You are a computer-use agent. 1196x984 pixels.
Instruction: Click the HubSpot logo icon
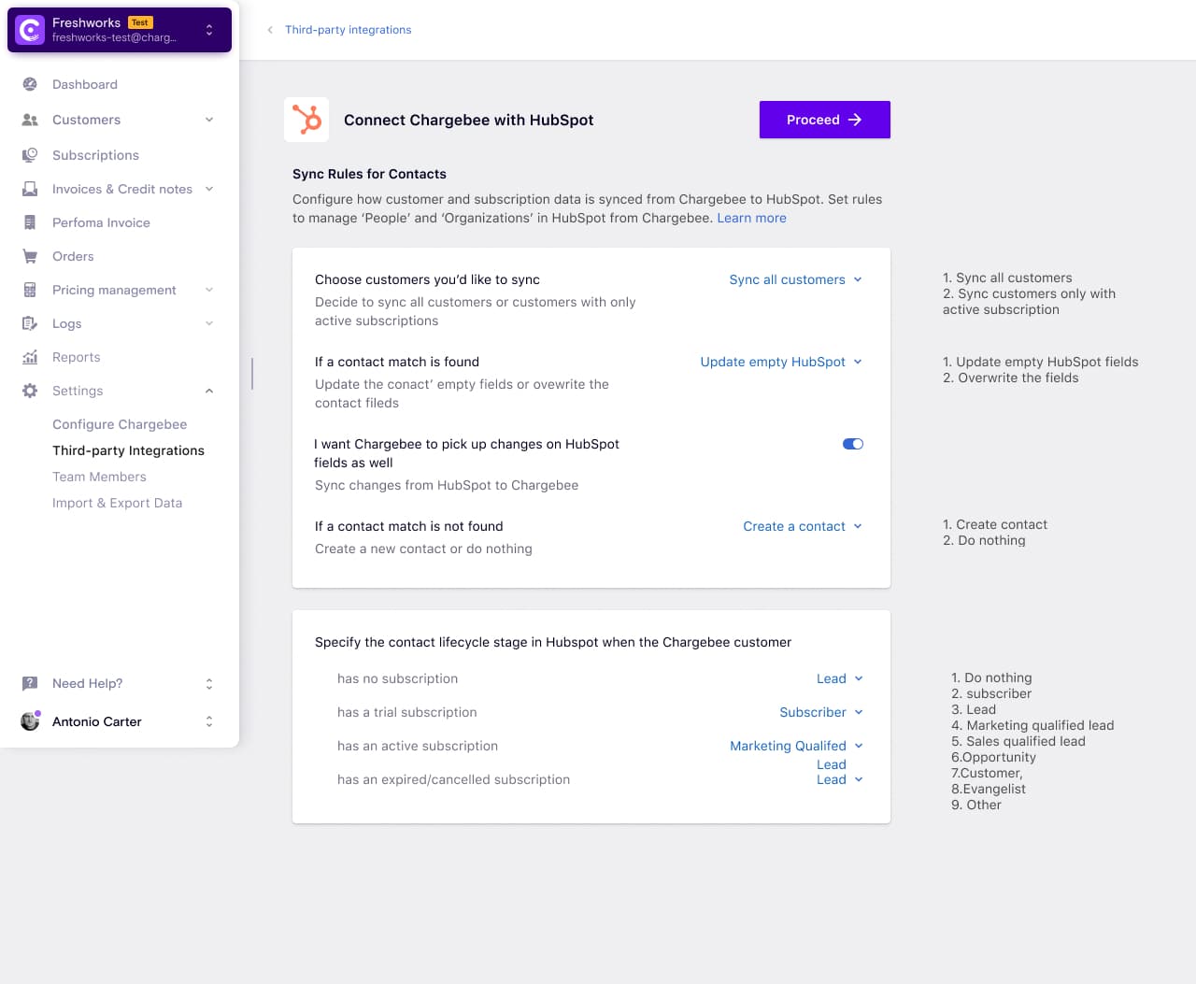[306, 120]
